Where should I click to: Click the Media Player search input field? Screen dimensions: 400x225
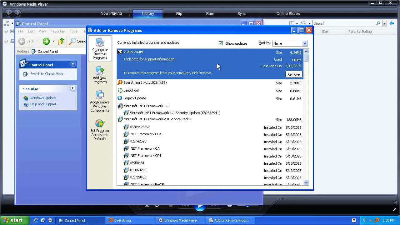coord(344,23)
